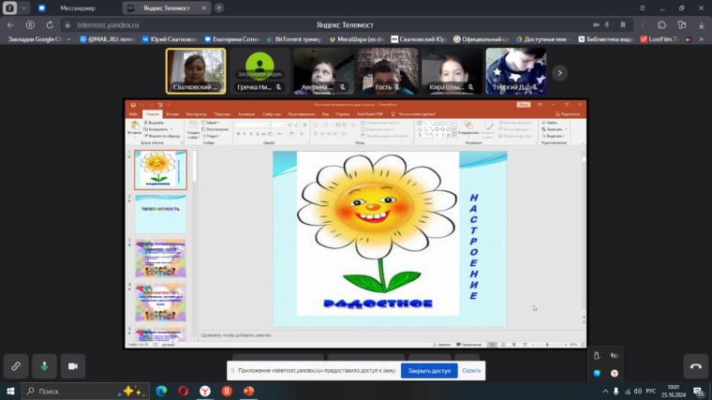
Task: Select the Сватковский participant video tile
Action: pos(196,71)
